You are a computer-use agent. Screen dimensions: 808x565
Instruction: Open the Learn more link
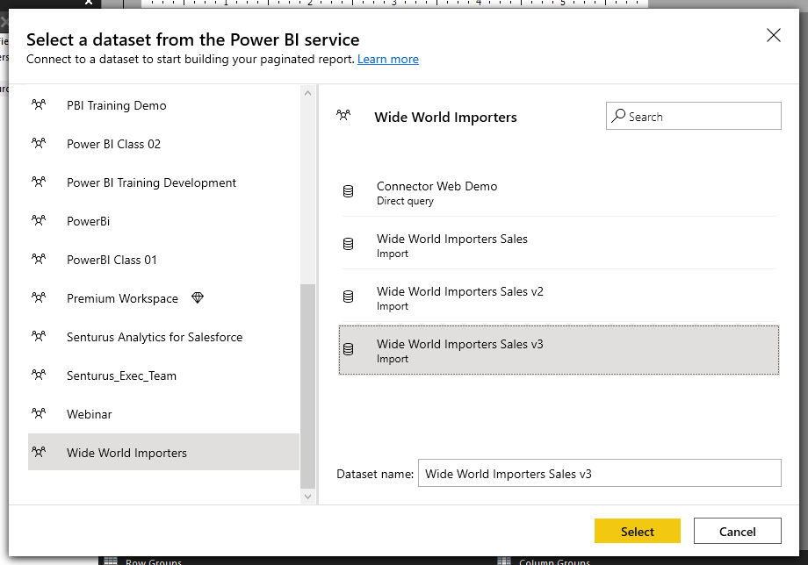(x=387, y=59)
